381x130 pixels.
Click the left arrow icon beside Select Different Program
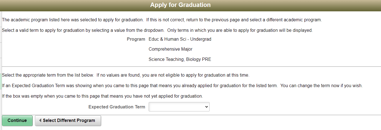click(40, 121)
